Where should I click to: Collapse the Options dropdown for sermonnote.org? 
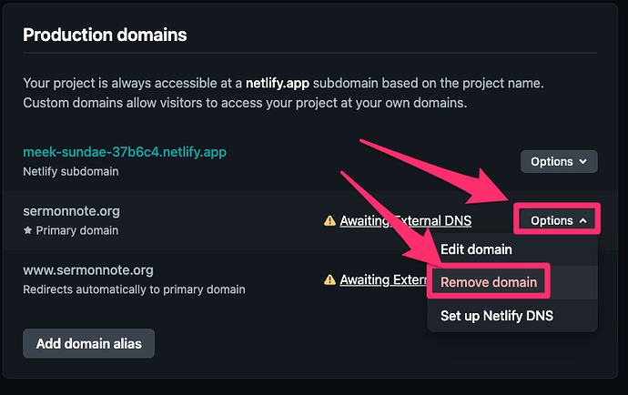click(x=559, y=220)
